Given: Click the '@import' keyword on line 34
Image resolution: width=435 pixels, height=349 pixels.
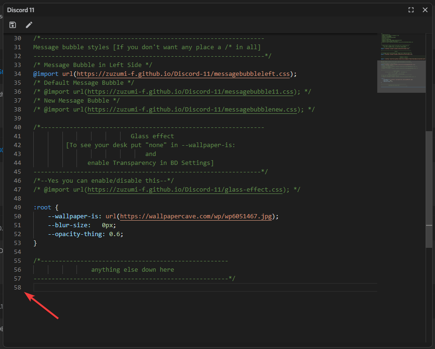Looking at the screenshot, I should coord(46,74).
